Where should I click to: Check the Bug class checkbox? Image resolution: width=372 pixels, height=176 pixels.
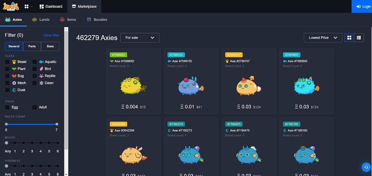click(7, 76)
